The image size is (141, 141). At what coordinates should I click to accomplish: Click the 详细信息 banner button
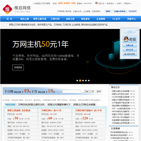click(x=18, y=67)
